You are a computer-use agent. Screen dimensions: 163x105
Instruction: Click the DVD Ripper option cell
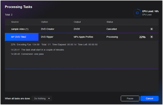47,37
